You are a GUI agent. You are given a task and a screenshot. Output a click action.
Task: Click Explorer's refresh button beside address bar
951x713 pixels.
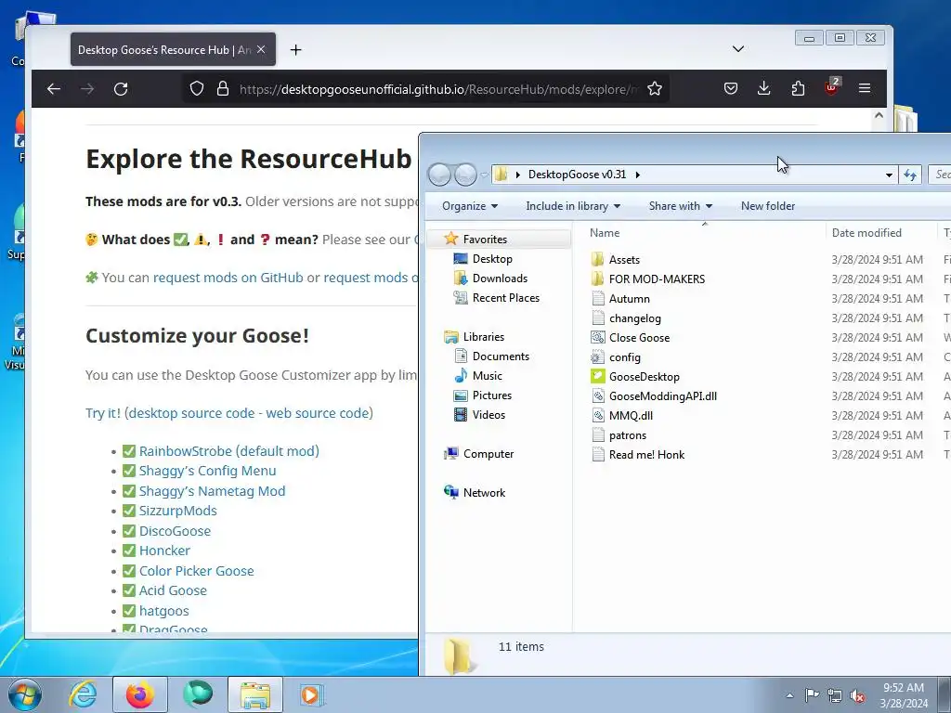910,175
